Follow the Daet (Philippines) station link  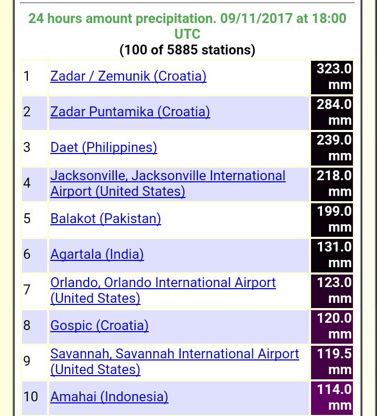tap(104, 148)
